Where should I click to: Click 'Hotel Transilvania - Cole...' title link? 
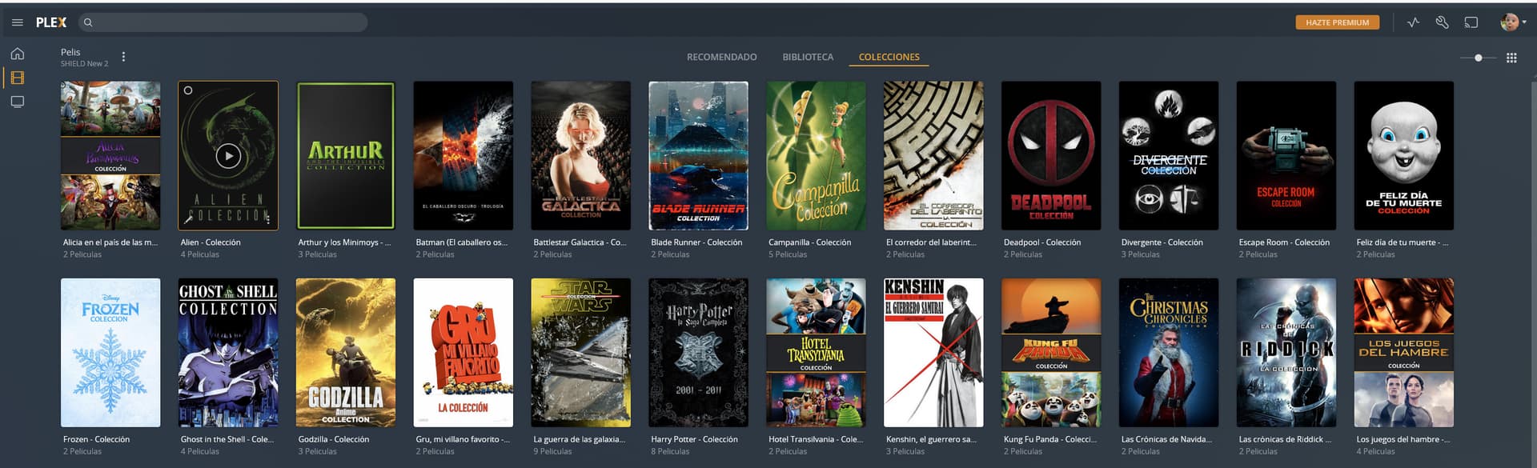point(815,439)
